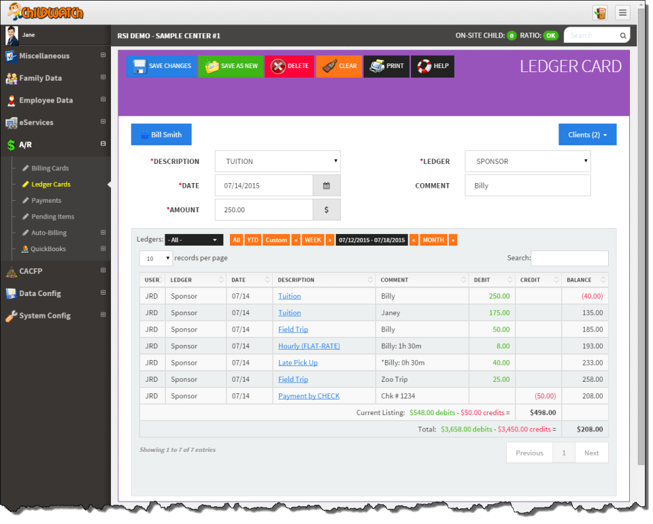Click the Save As New folder button

coord(231,66)
